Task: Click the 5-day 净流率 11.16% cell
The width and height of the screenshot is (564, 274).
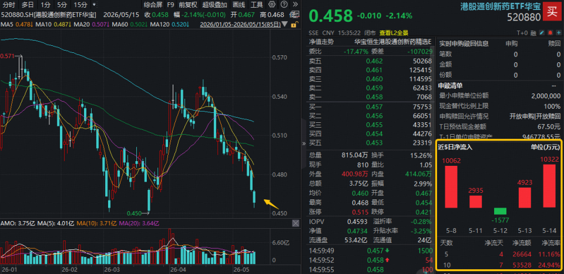Action: [550, 255]
